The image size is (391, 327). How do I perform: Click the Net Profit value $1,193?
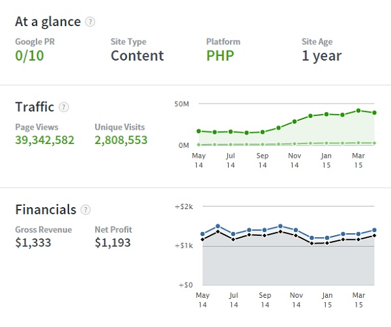click(x=113, y=243)
